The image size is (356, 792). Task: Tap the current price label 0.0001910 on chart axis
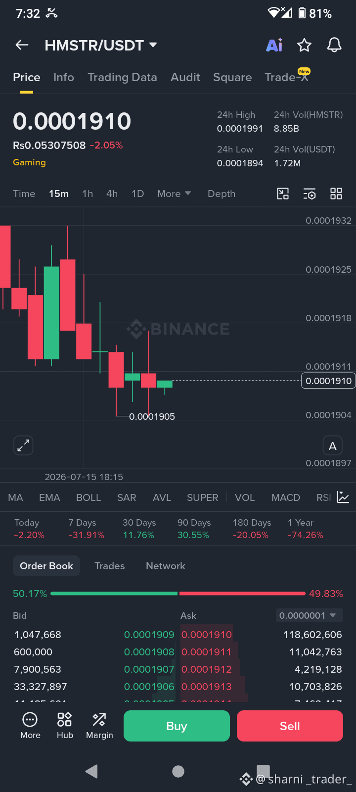tap(328, 381)
